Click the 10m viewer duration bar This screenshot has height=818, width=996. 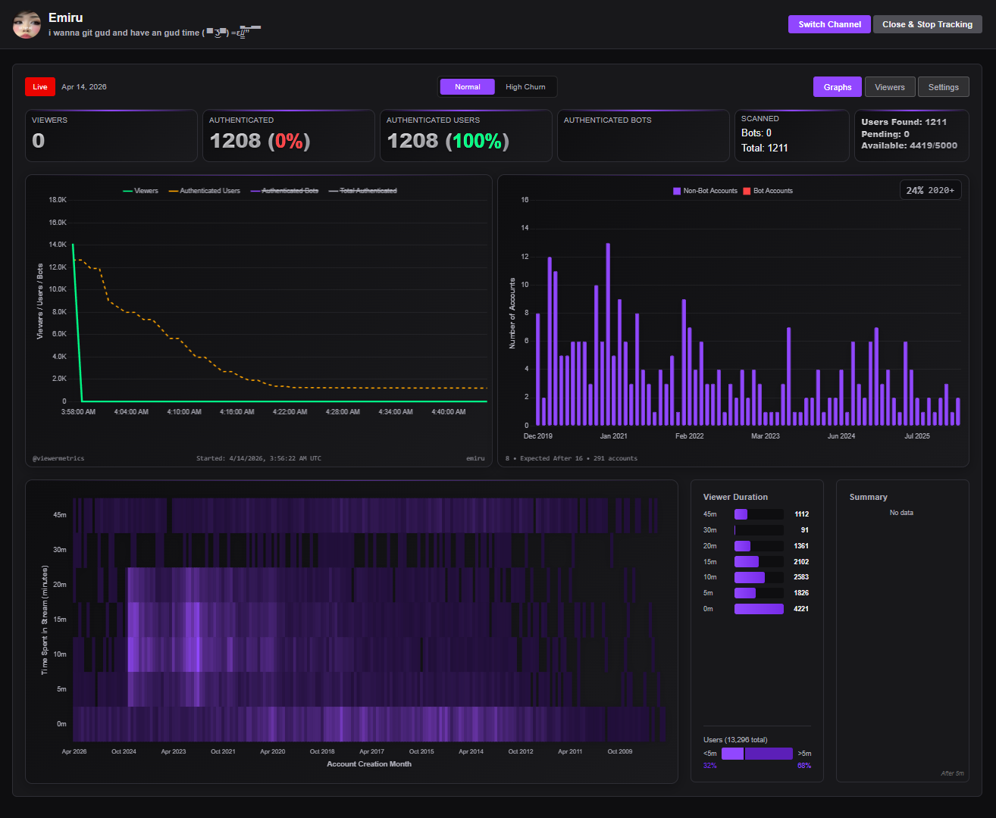pos(759,577)
